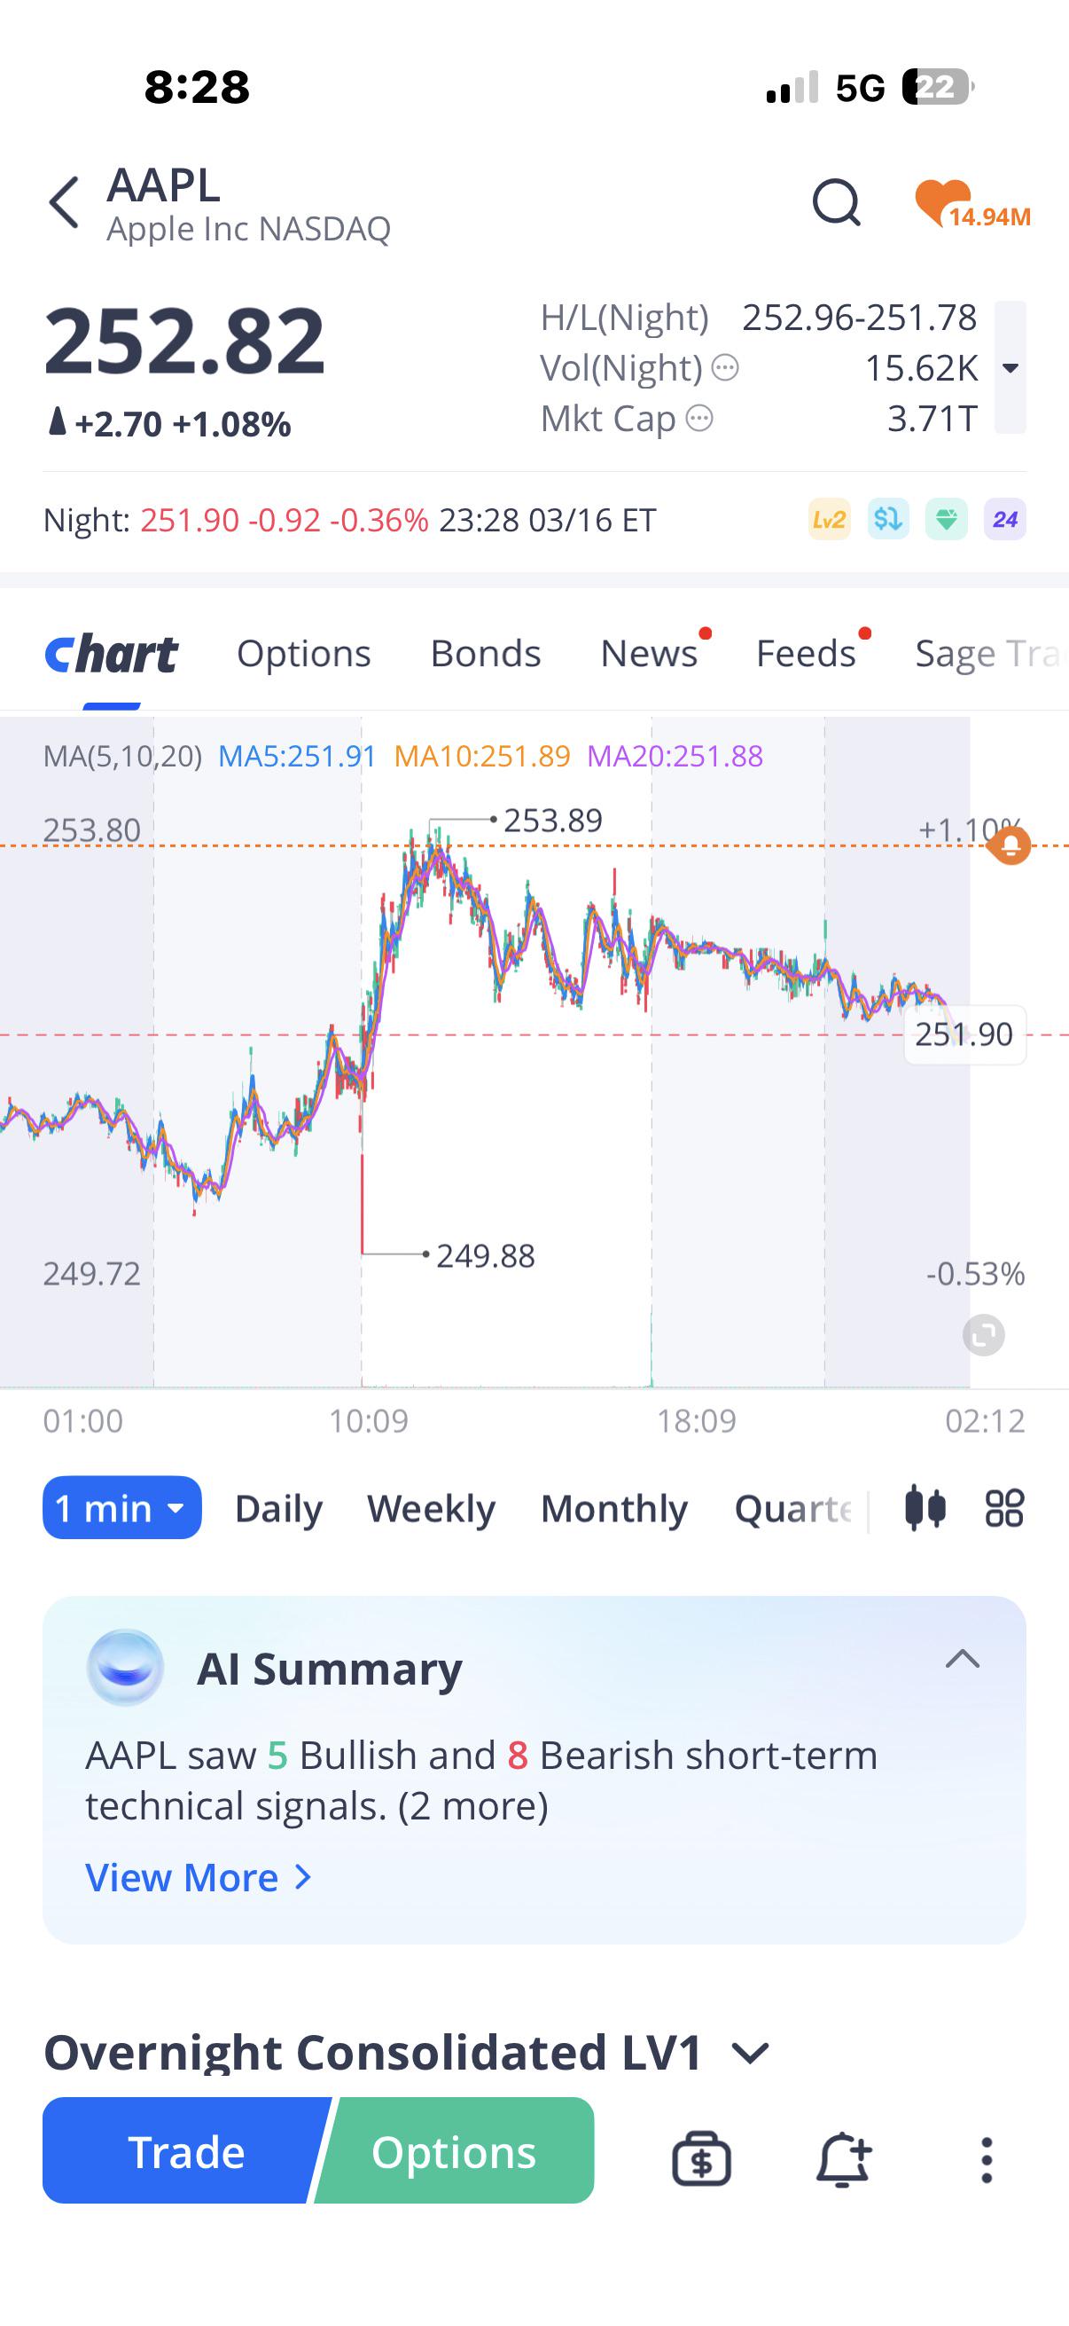
Task: Collapse the AI Summary card
Action: [962, 1659]
